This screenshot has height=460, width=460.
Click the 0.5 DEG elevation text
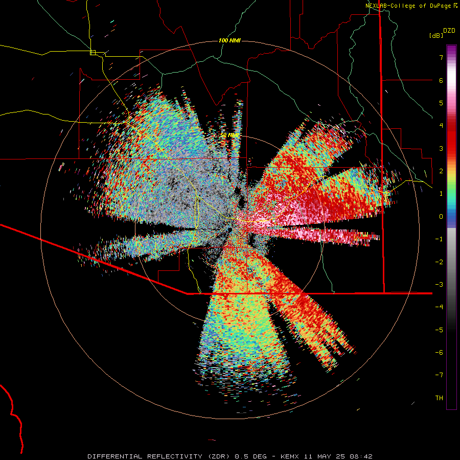point(251,456)
